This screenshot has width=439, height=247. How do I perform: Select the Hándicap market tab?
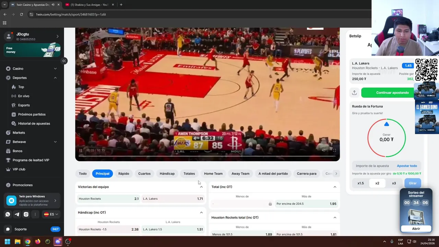tap(167, 174)
